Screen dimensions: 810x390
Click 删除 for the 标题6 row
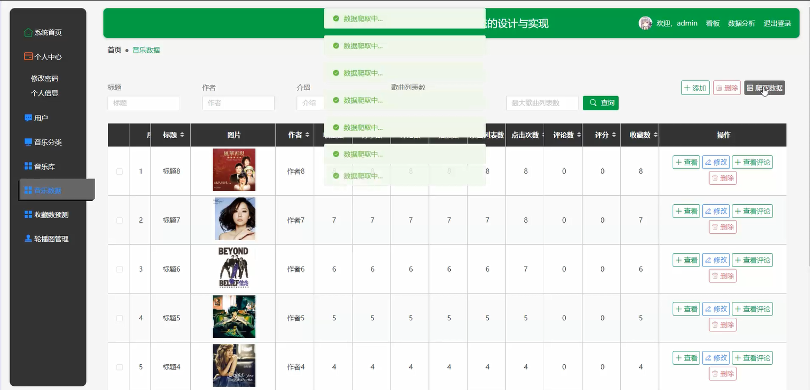pyautogui.click(x=723, y=276)
